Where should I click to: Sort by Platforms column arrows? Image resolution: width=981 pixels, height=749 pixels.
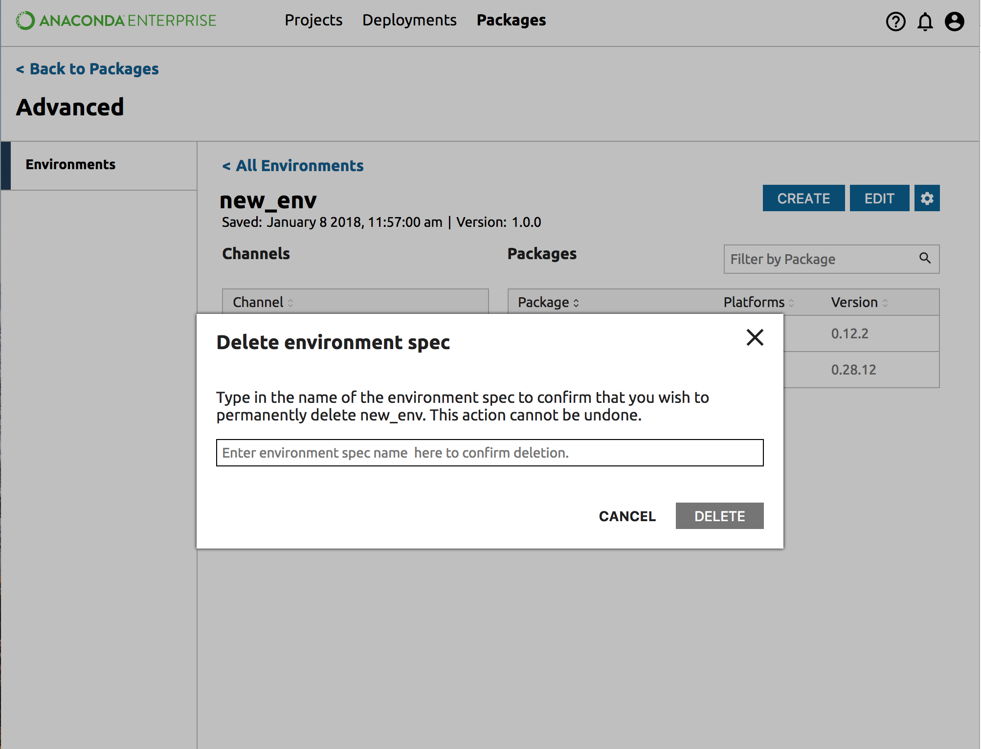point(791,303)
